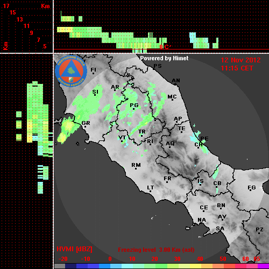Click the CE city label
Screen dimensions: 269x269
coord(204,208)
